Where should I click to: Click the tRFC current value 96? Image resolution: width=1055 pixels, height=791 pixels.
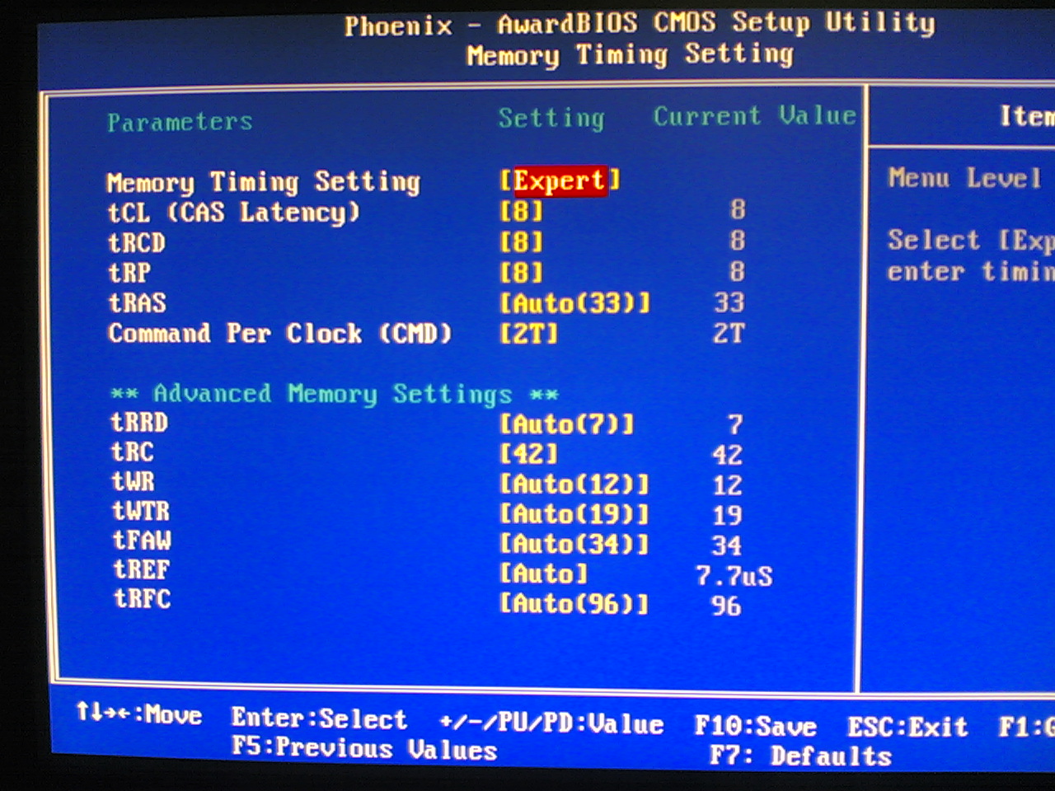coord(726,606)
